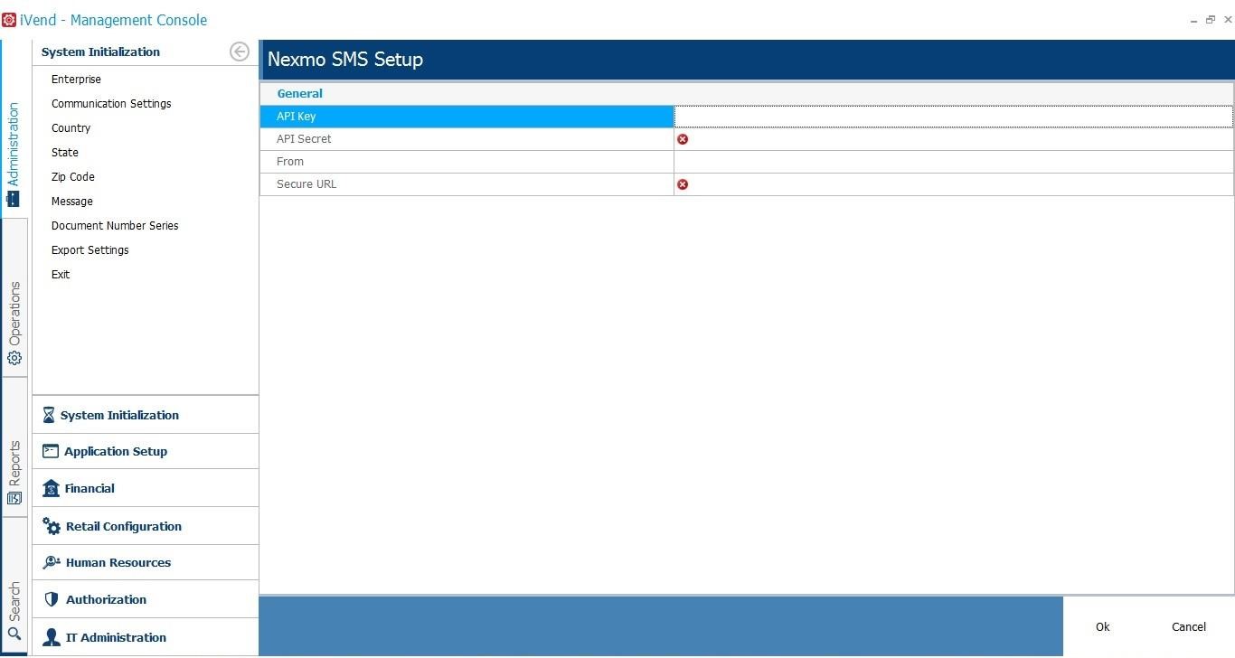The width and height of the screenshot is (1235, 658).
Task: Click the IT Administration person icon
Action: pos(52,637)
